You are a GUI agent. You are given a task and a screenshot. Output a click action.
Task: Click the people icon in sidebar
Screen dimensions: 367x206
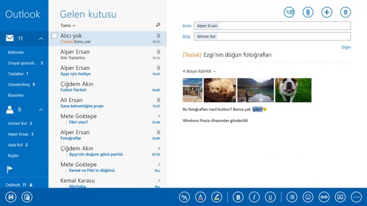pos(10,109)
